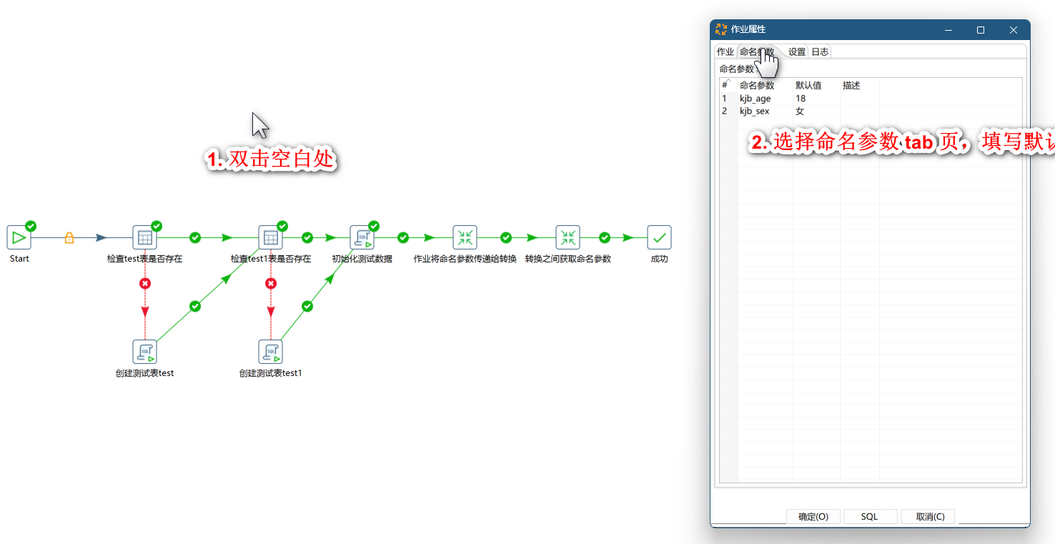Open the 日志 tab
1055x544 pixels.
click(820, 52)
